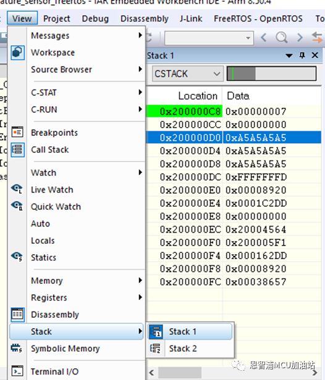Click the Stack panel horizontal scrollbar thumb
The image size is (325, 380).
pyautogui.click(x=180, y=373)
